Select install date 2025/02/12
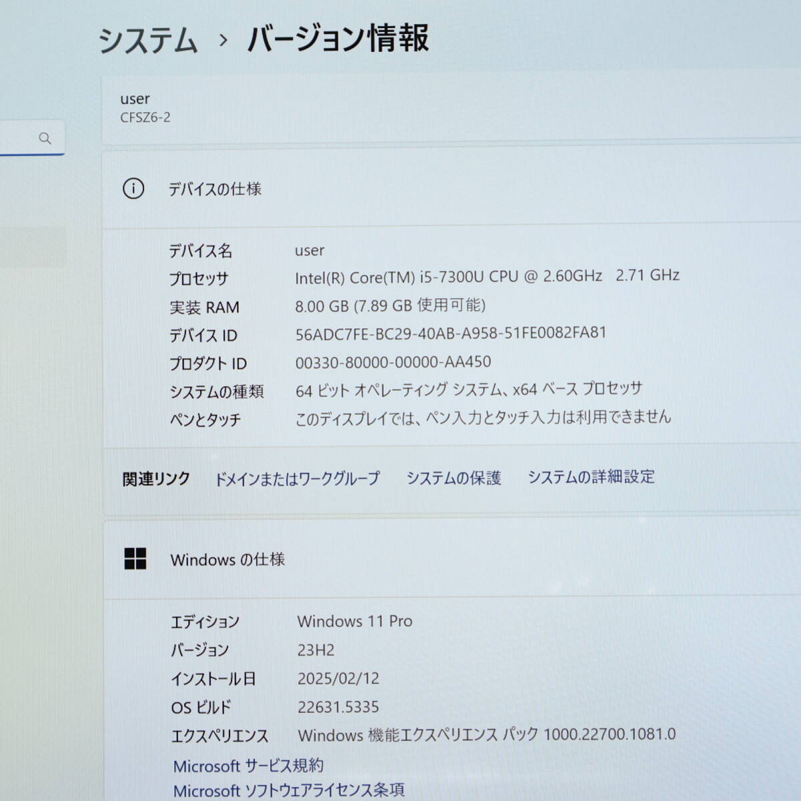 click(x=338, y=678)
